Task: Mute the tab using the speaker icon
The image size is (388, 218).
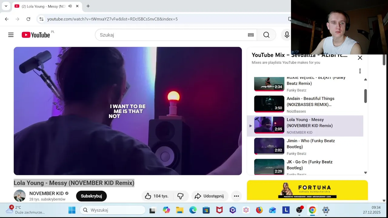Action: click(x=70, y=6)
